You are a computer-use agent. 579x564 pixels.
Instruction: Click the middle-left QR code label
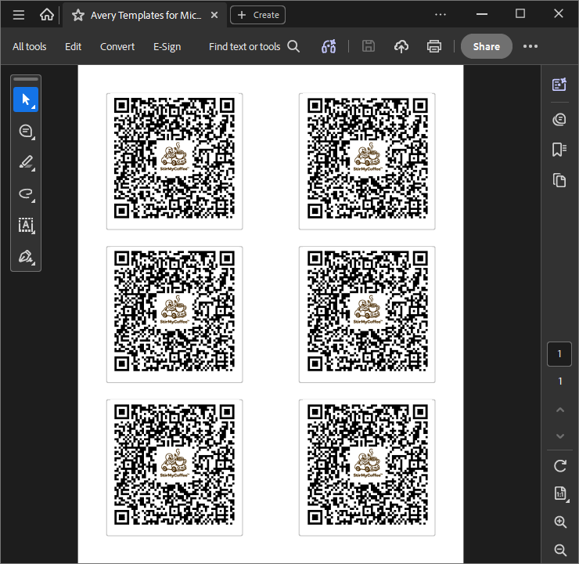174,314
